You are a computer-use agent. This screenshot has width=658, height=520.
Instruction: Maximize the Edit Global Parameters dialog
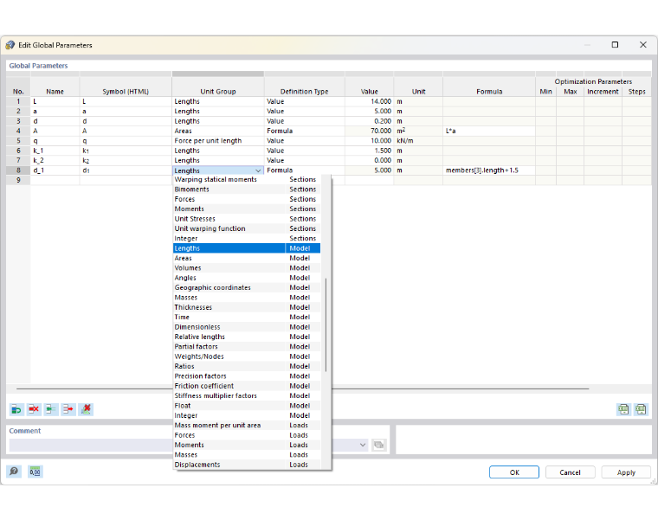[615, 45]
